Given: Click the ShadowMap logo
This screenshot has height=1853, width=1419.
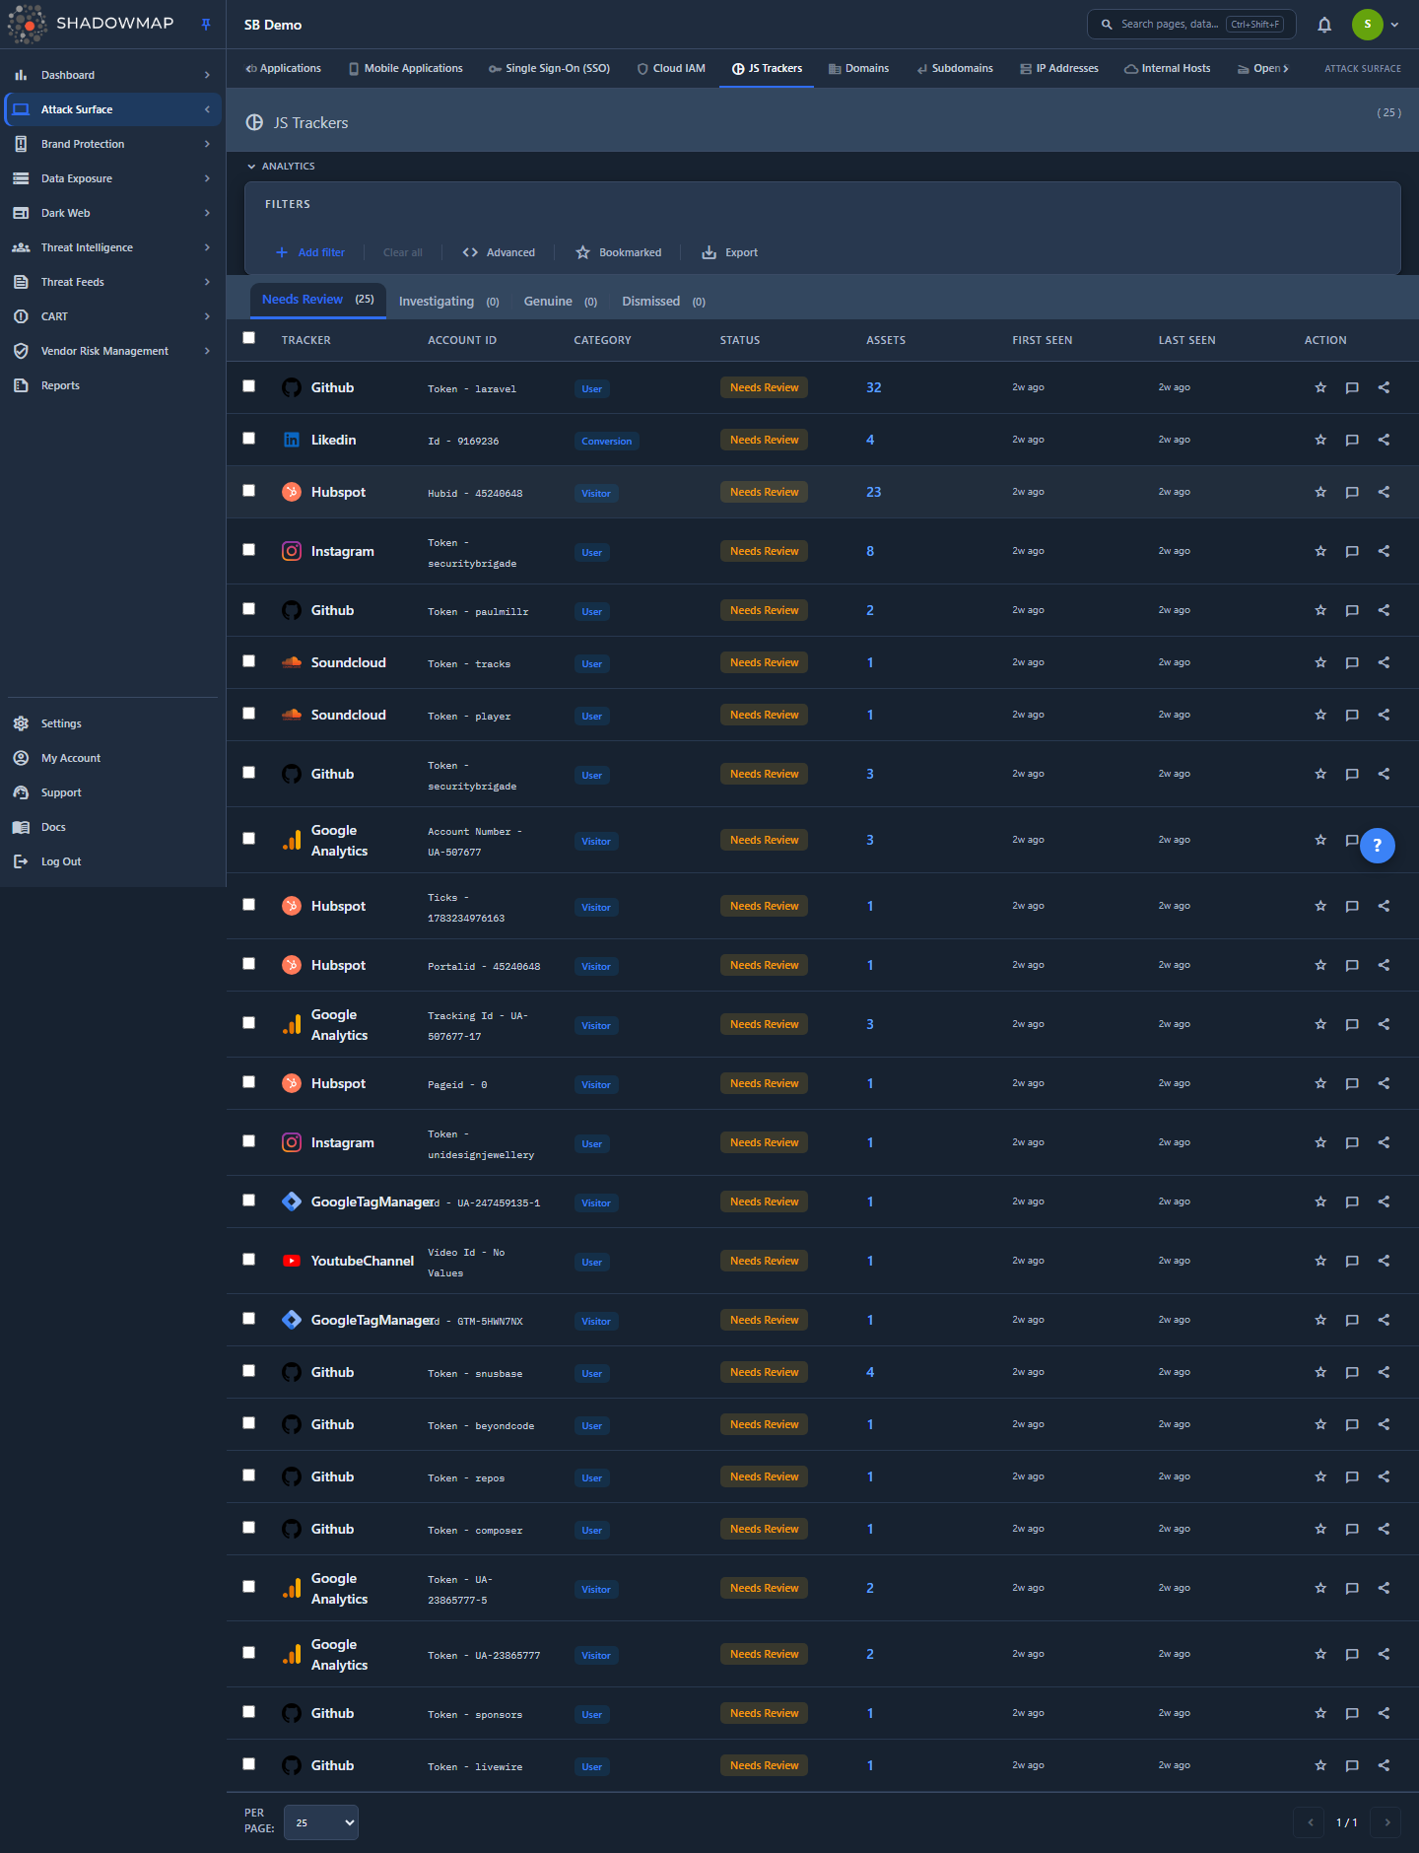Looking at the screenshot, I should tap(91, 24).
